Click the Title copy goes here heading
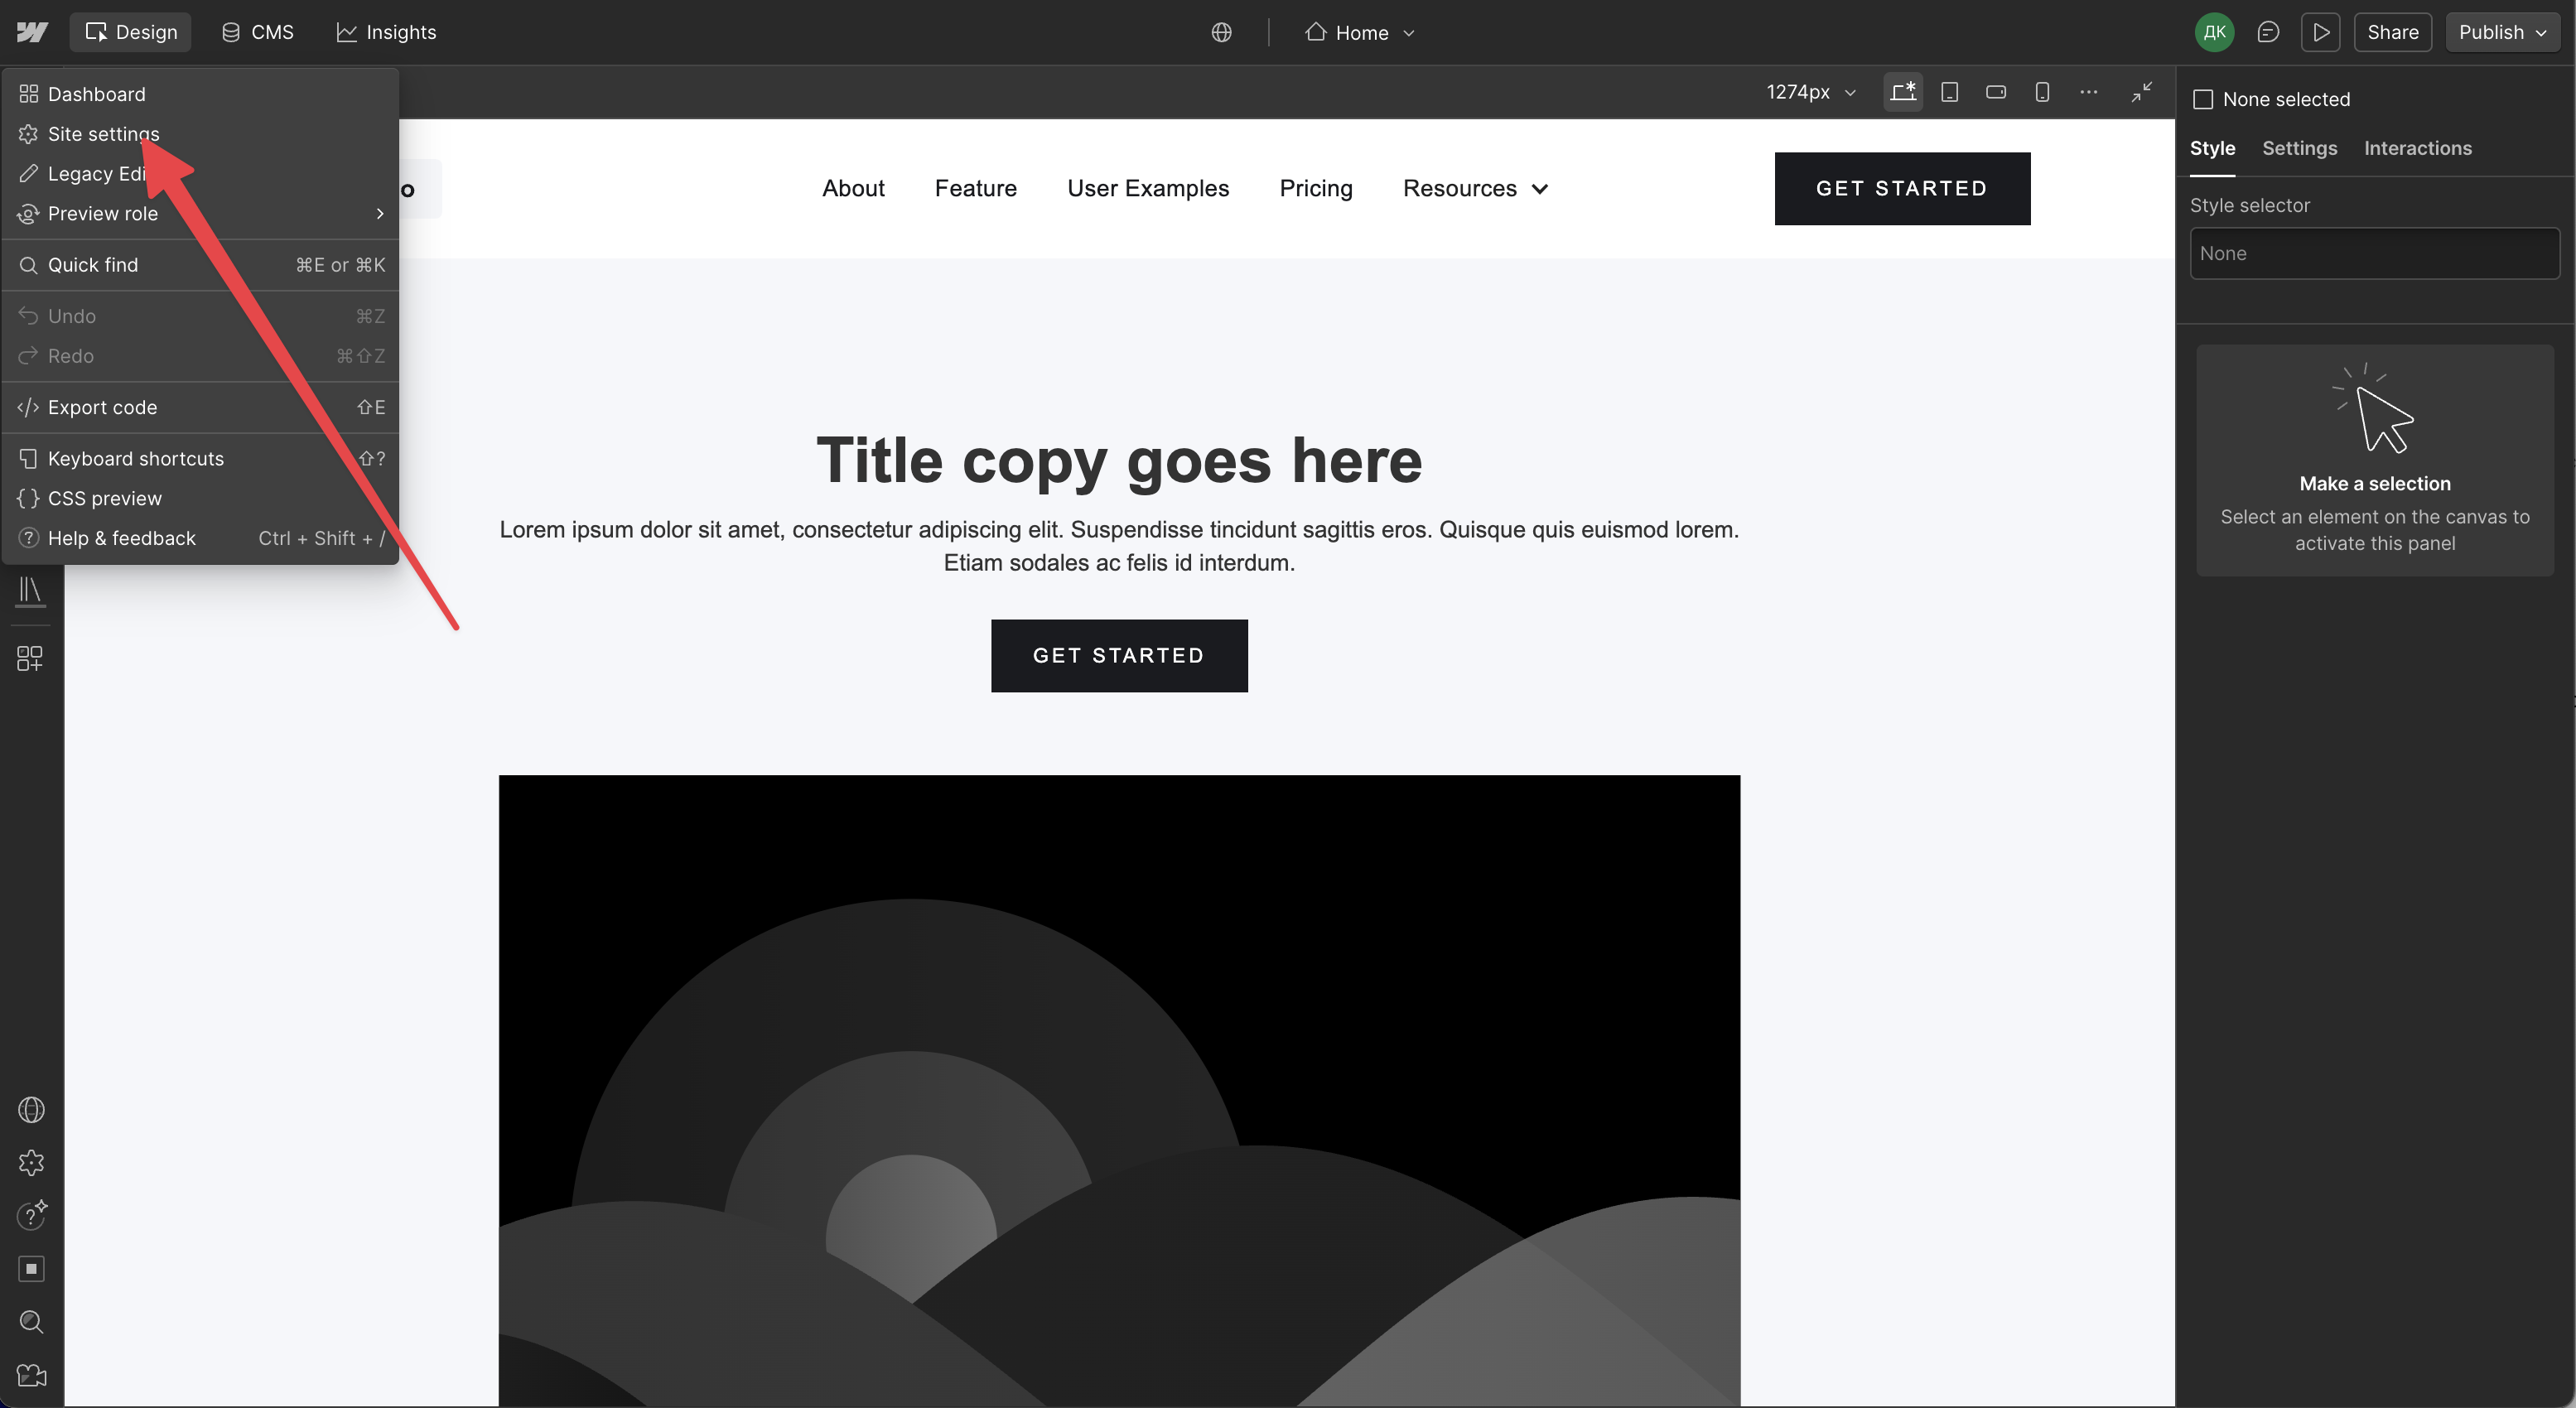The image size is (2576, 1408). 1119,460
